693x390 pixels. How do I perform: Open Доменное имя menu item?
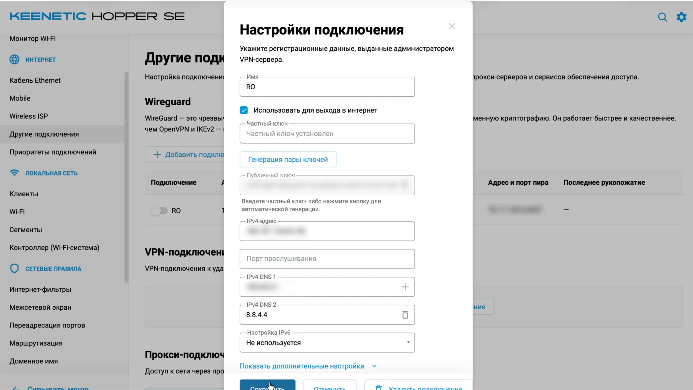point(34,361)
